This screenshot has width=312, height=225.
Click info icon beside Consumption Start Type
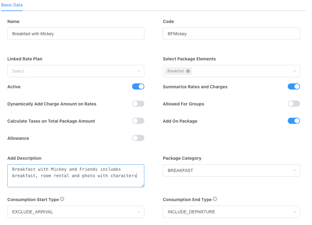(x=62, y=199)
